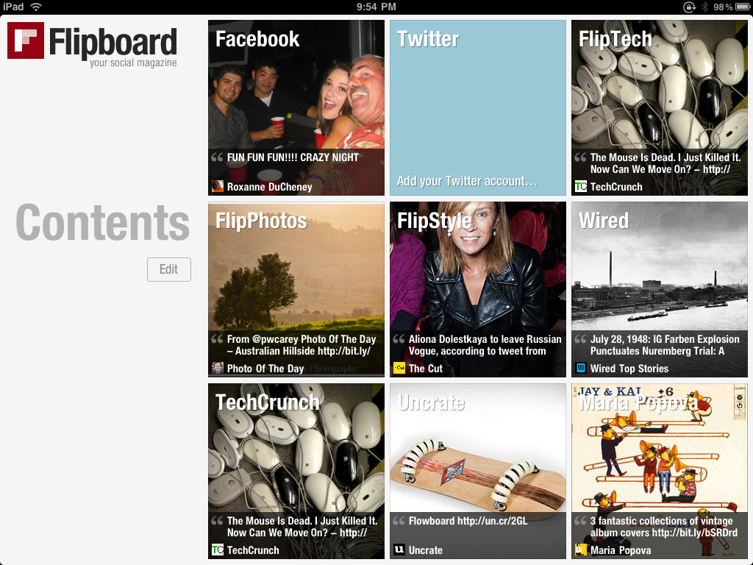This screenshot has height=565, width=753.
Task: Open the FlipPhotos hillside tile
Action: (296, 280)
